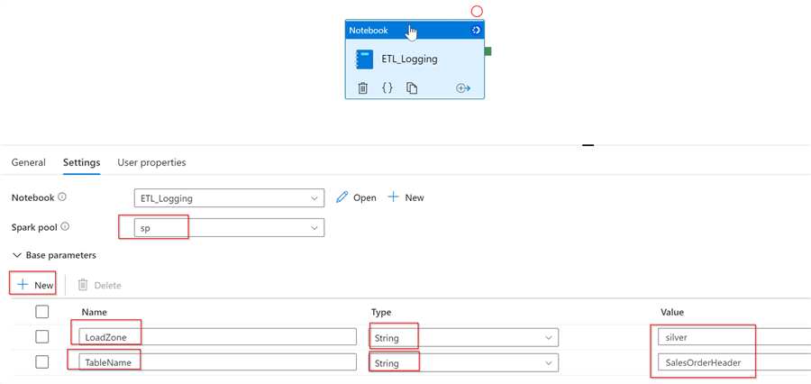
Task: Click the Name column header
Action: click(x=94, y=312)
